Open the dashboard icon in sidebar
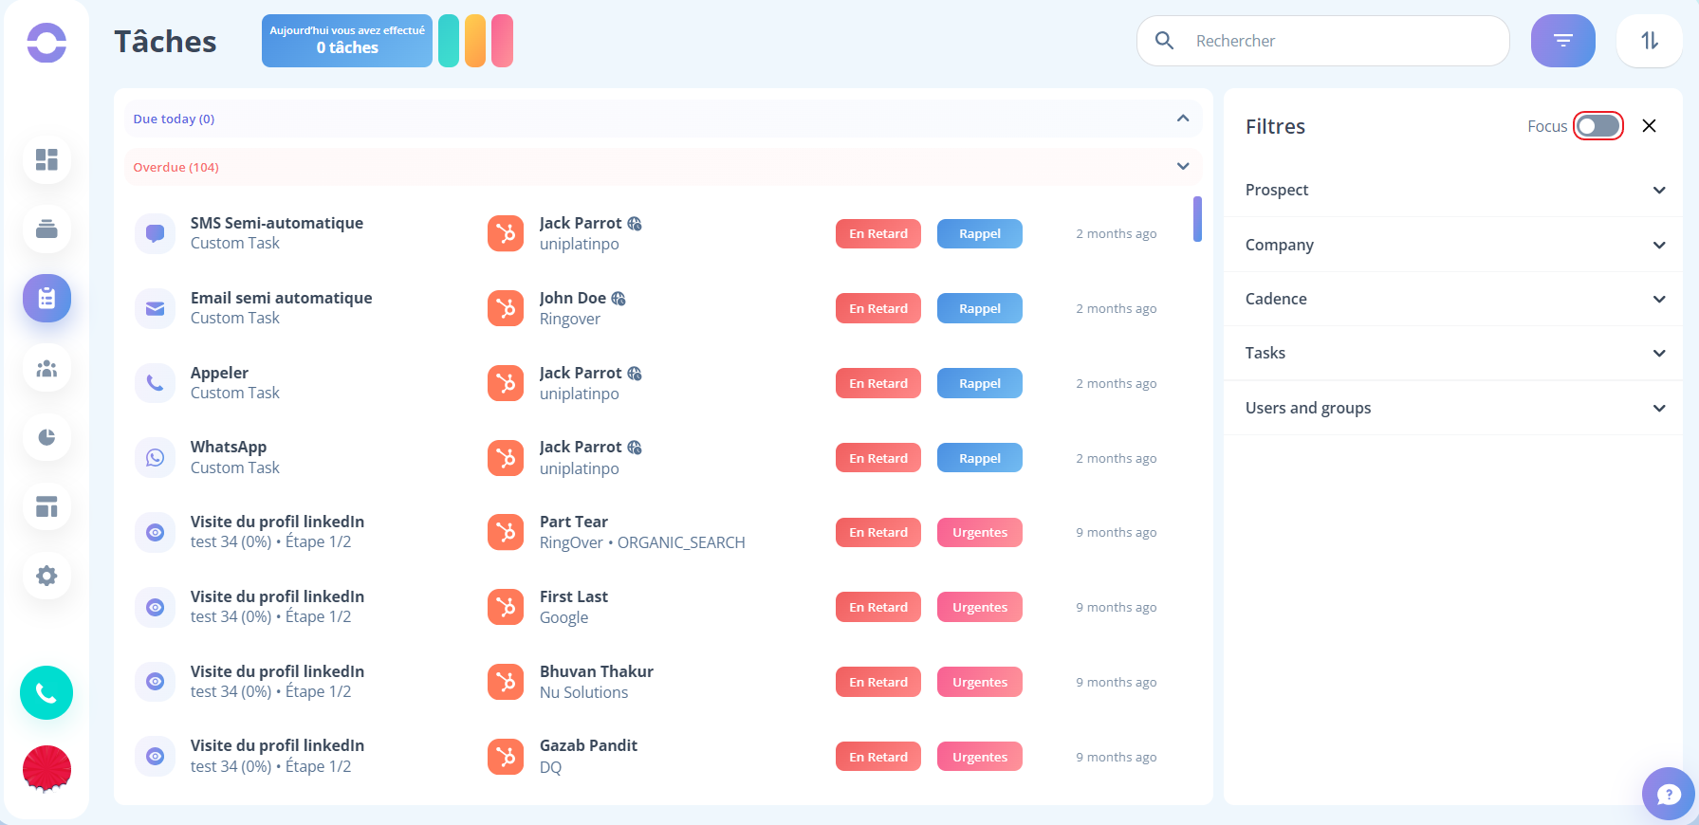Screen dimensions: 1699x825 [x=46, y=159]
